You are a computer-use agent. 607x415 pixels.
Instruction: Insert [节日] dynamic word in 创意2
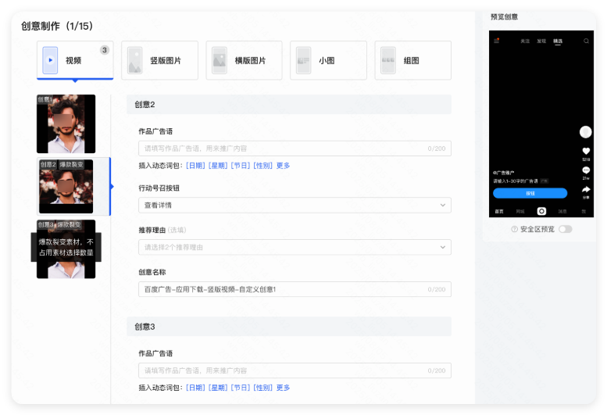(x=241, y=166)
